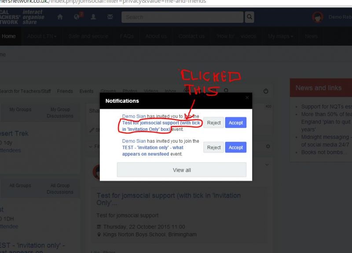This screenshot has width=352, height=253.
Task: Click the browser address bar URL
Action: point(103,2)
